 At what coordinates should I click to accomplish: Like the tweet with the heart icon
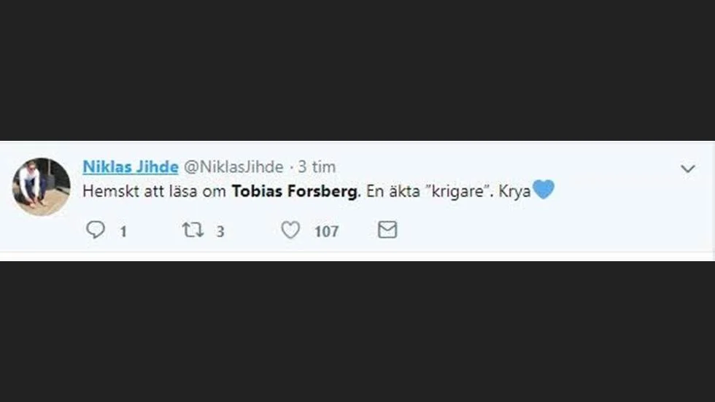[x=290, y=230]
